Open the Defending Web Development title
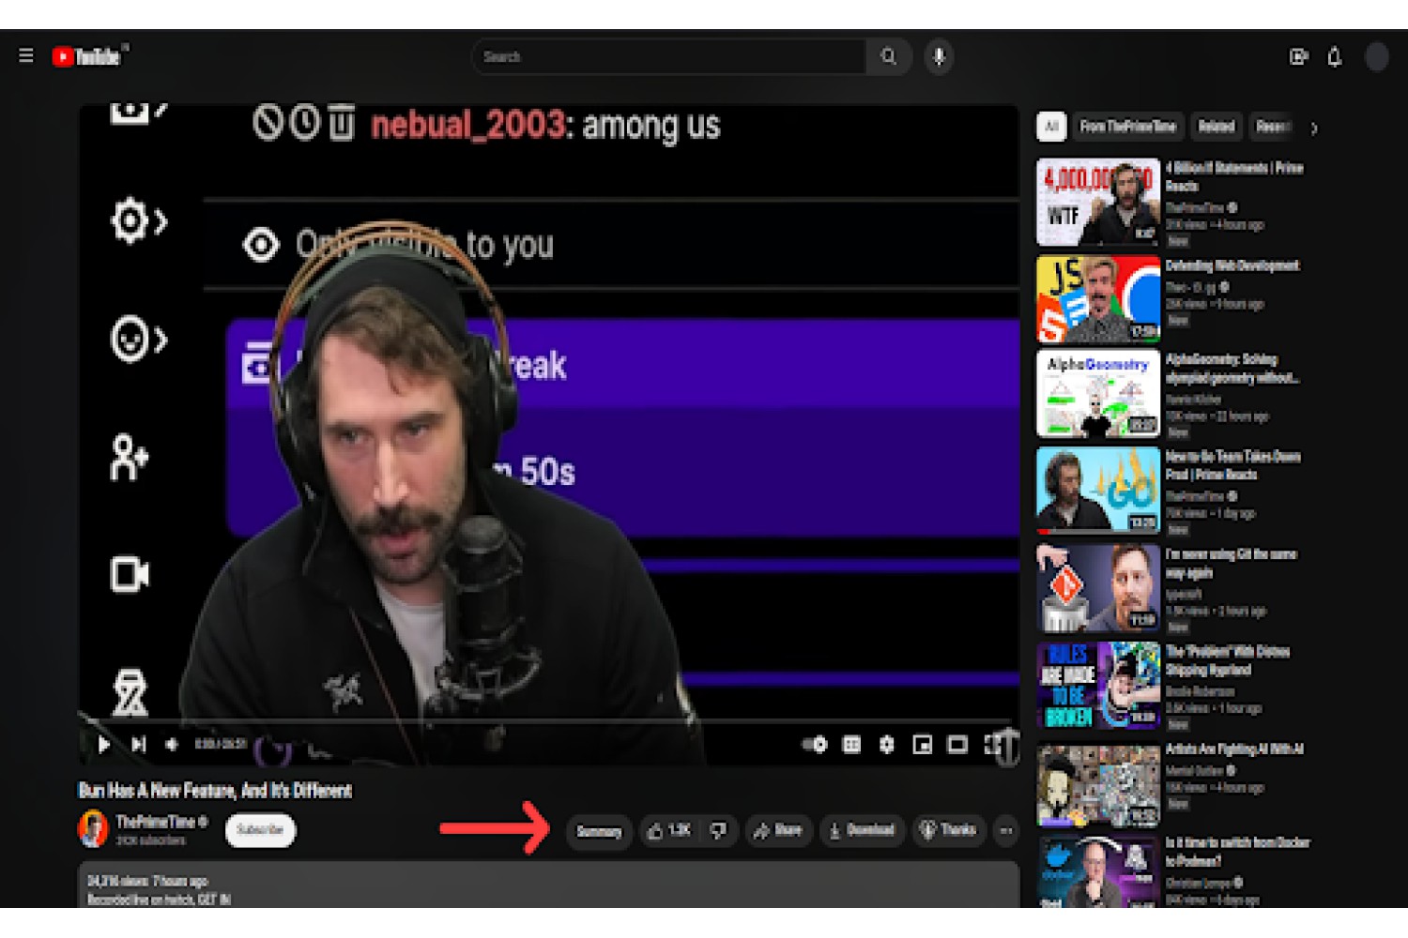This screenshot has width=1408, height=938. 1232,265
